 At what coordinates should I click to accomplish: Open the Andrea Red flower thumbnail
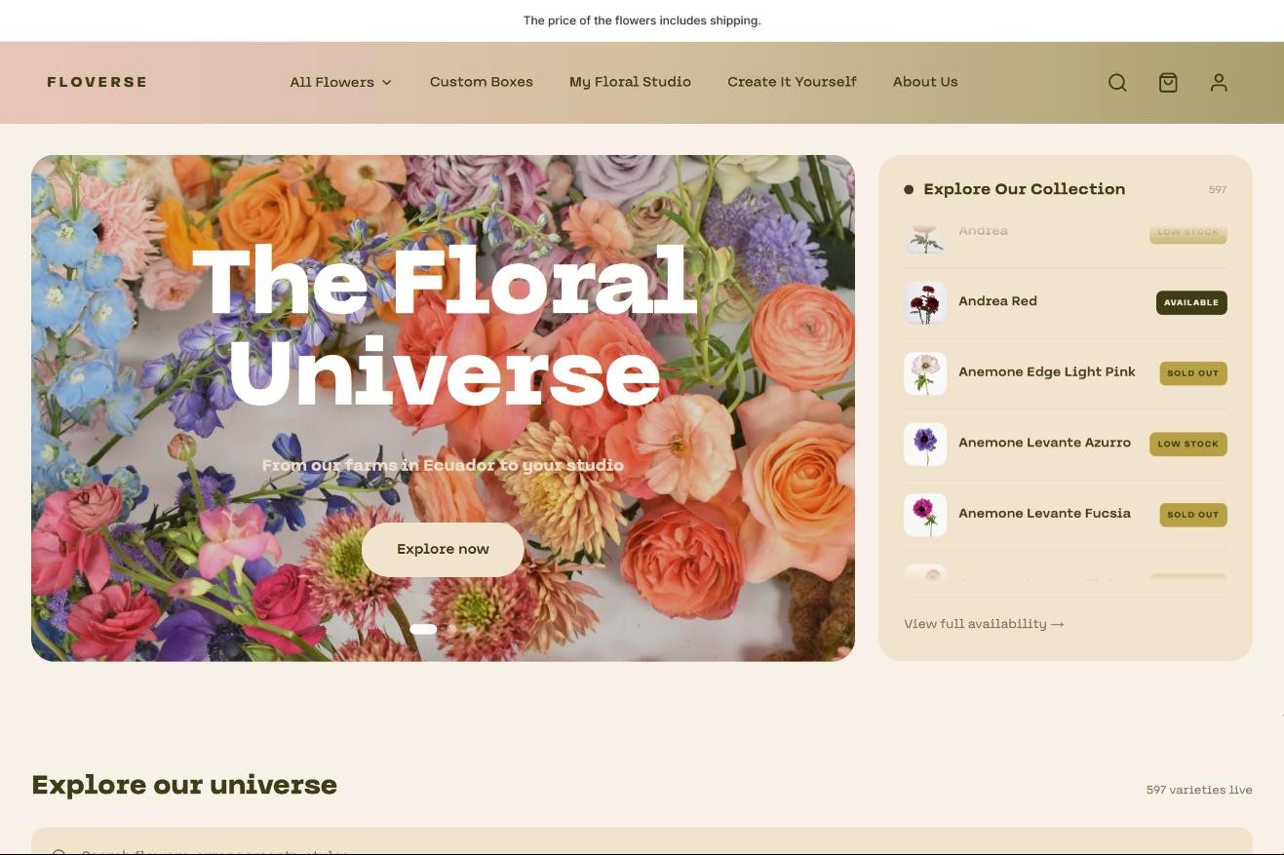pyautogui.click(x=925, y=302)
